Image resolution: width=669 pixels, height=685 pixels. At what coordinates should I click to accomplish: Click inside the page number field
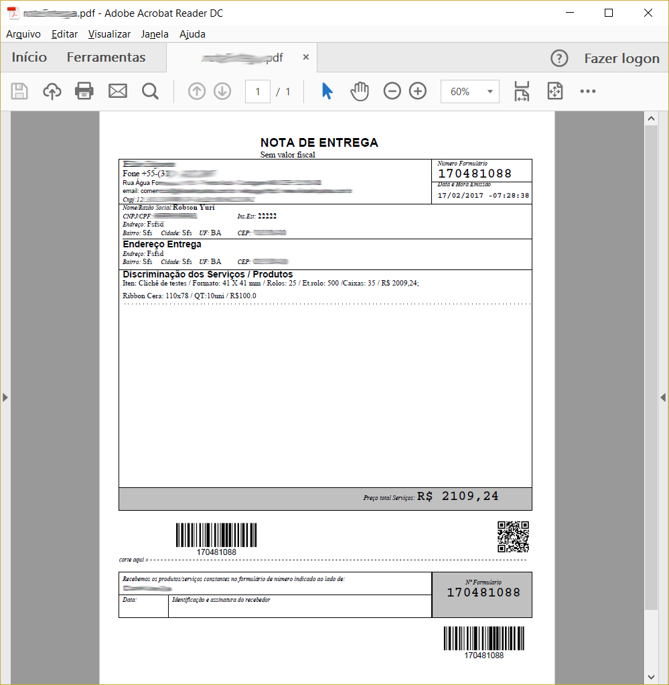(258, 91)
